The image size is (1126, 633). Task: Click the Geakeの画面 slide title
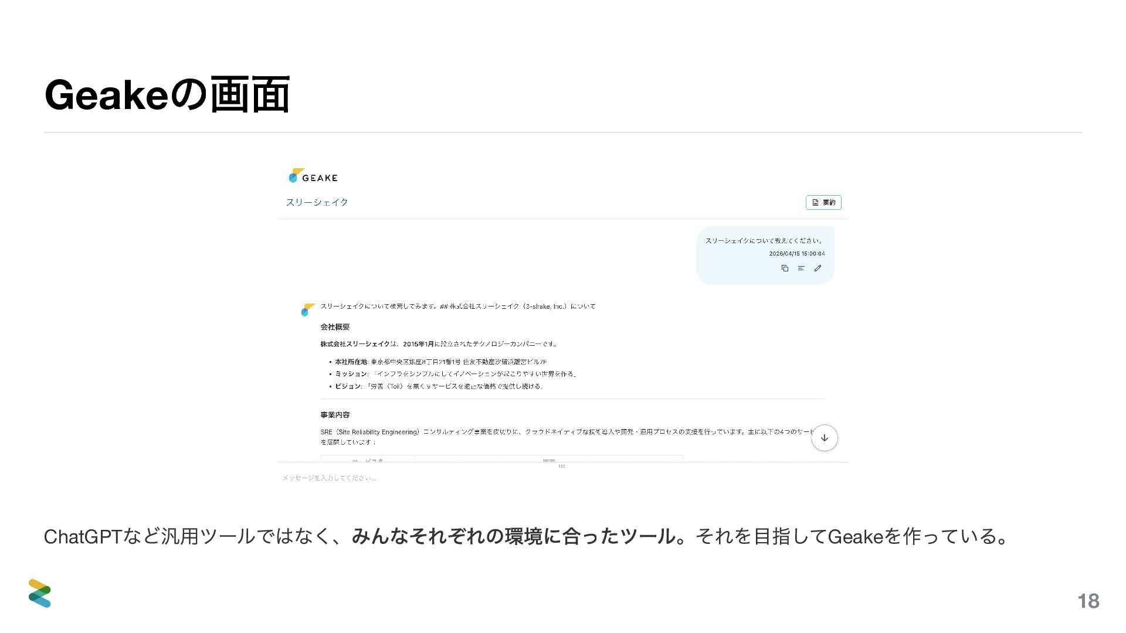tap(167, 95)
